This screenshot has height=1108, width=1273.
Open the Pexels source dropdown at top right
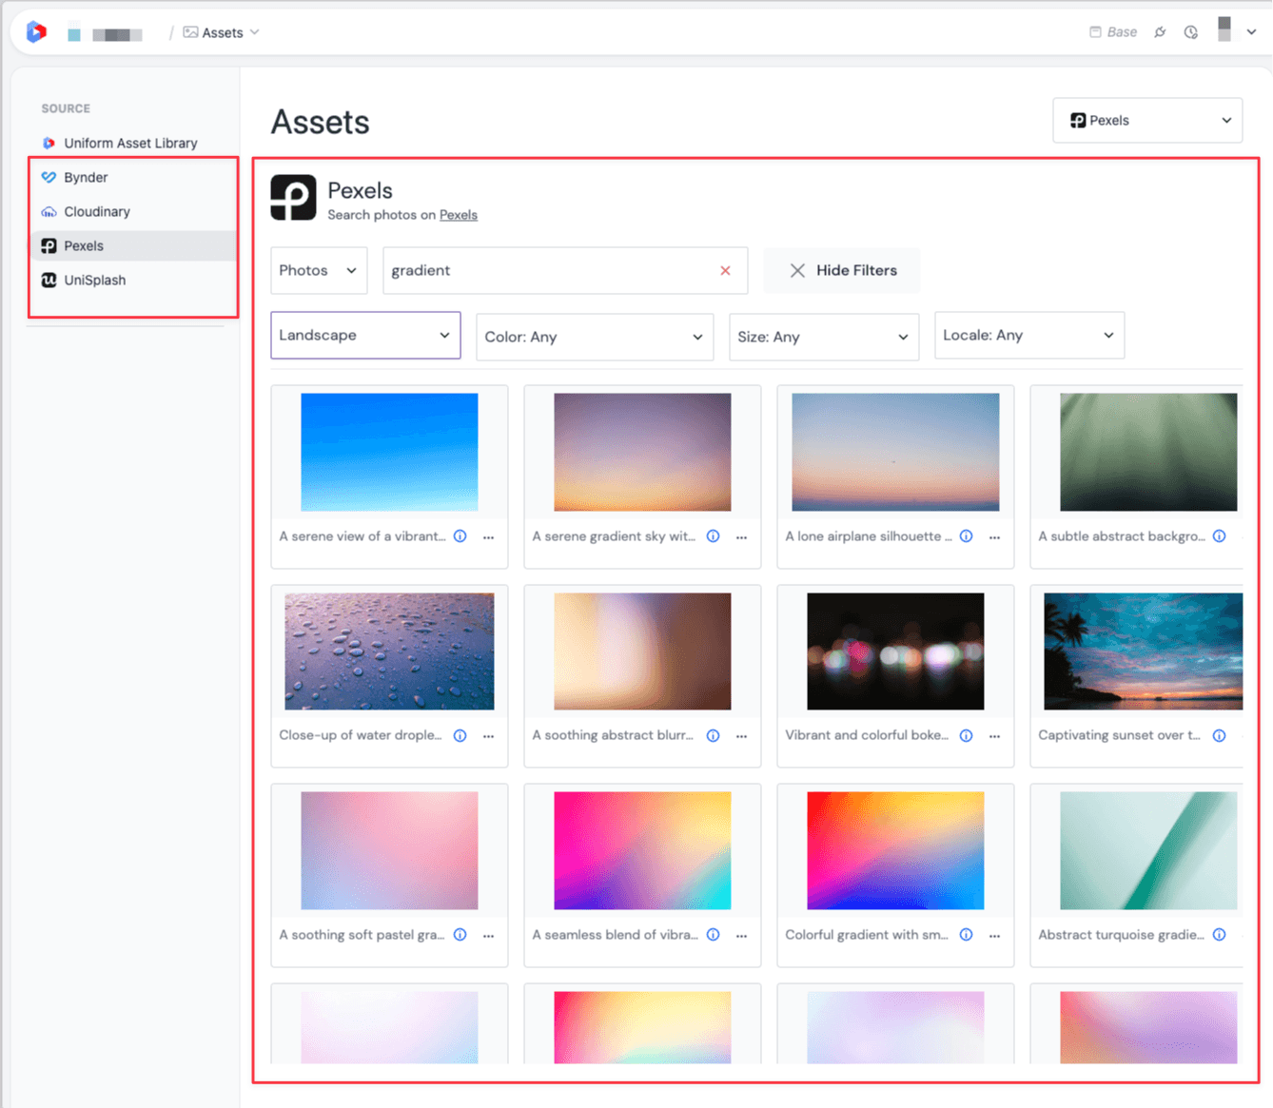(x=1147, y=121)
